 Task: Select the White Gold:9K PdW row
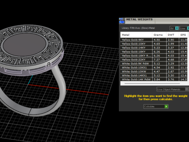[x=154, y=64]
